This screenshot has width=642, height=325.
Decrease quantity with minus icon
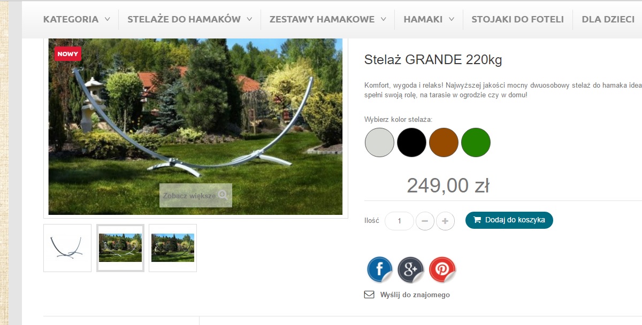[425, 221]
